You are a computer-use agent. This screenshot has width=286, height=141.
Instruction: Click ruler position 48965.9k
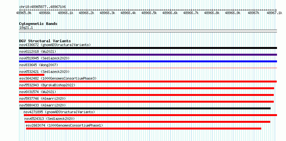tap(24, 13)
